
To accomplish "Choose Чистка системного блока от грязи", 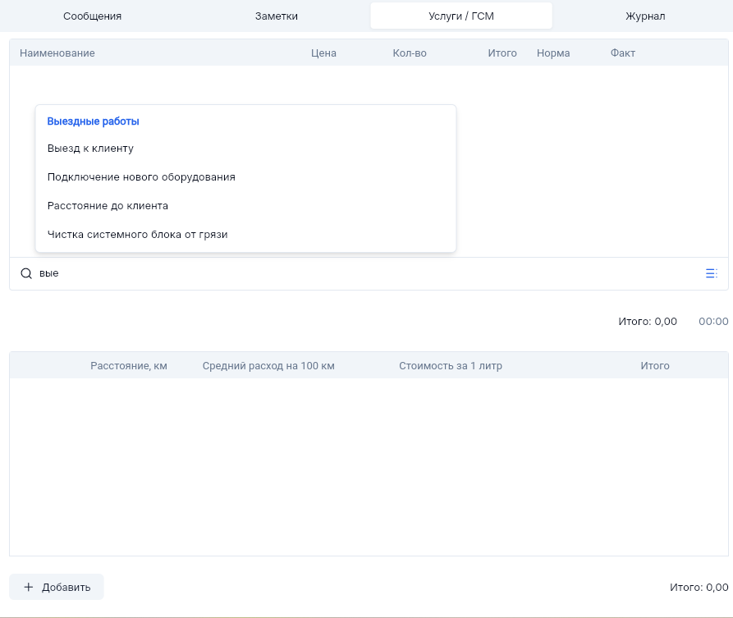I will tap(137, 234).
